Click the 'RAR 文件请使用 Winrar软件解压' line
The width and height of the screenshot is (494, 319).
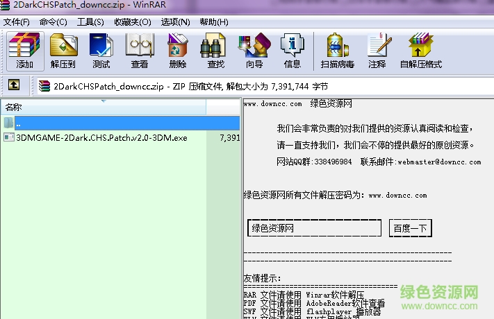(x=304, y=295)
